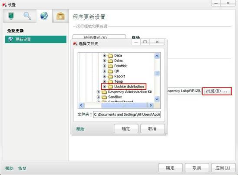Image resolution: width=238 pixels, height=175 pixels.
Task: Expand the QB folder node
Action: (104, 71)
